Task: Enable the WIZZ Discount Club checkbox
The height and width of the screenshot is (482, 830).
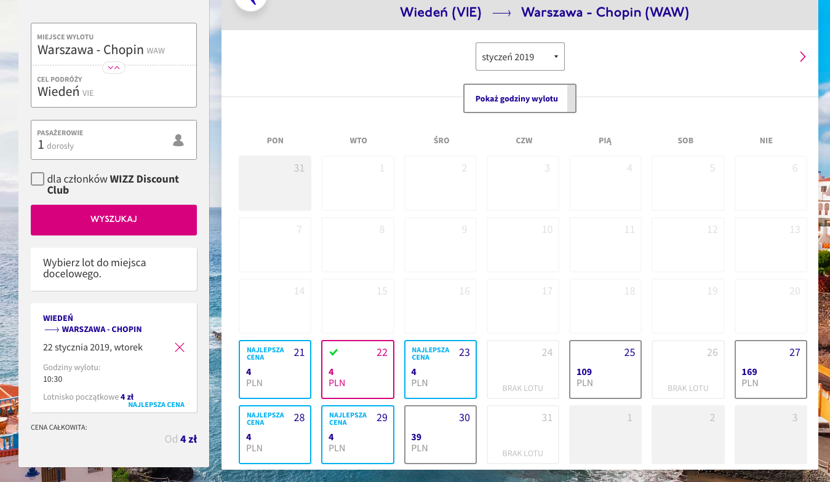Action: pyautogui.click(x=38, y=179)
